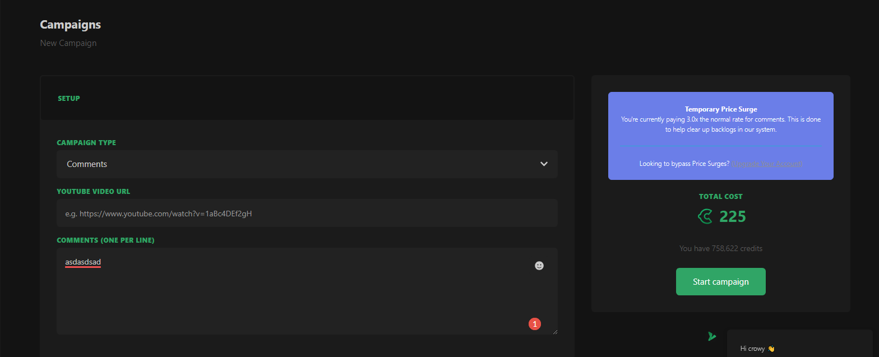Follow the Upgrade Your Account link

coord(767,164)
